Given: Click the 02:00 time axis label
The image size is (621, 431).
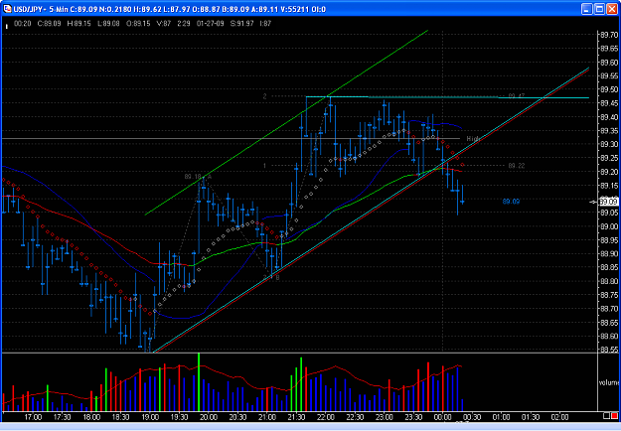Looking at the screenshot, I should 560,417.
